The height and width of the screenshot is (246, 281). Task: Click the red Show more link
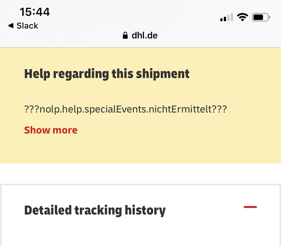pos(51,130)
